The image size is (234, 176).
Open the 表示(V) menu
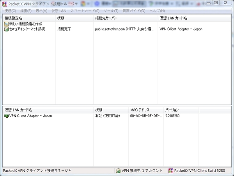click(41, 11)
